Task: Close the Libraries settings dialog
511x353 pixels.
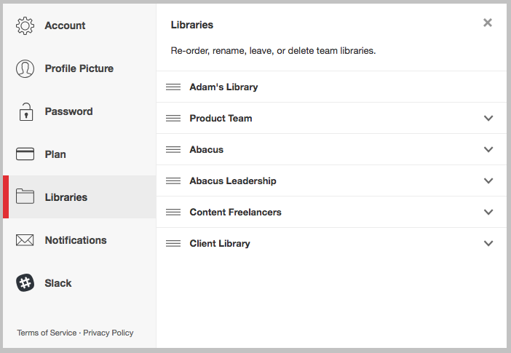Action: 488,23
